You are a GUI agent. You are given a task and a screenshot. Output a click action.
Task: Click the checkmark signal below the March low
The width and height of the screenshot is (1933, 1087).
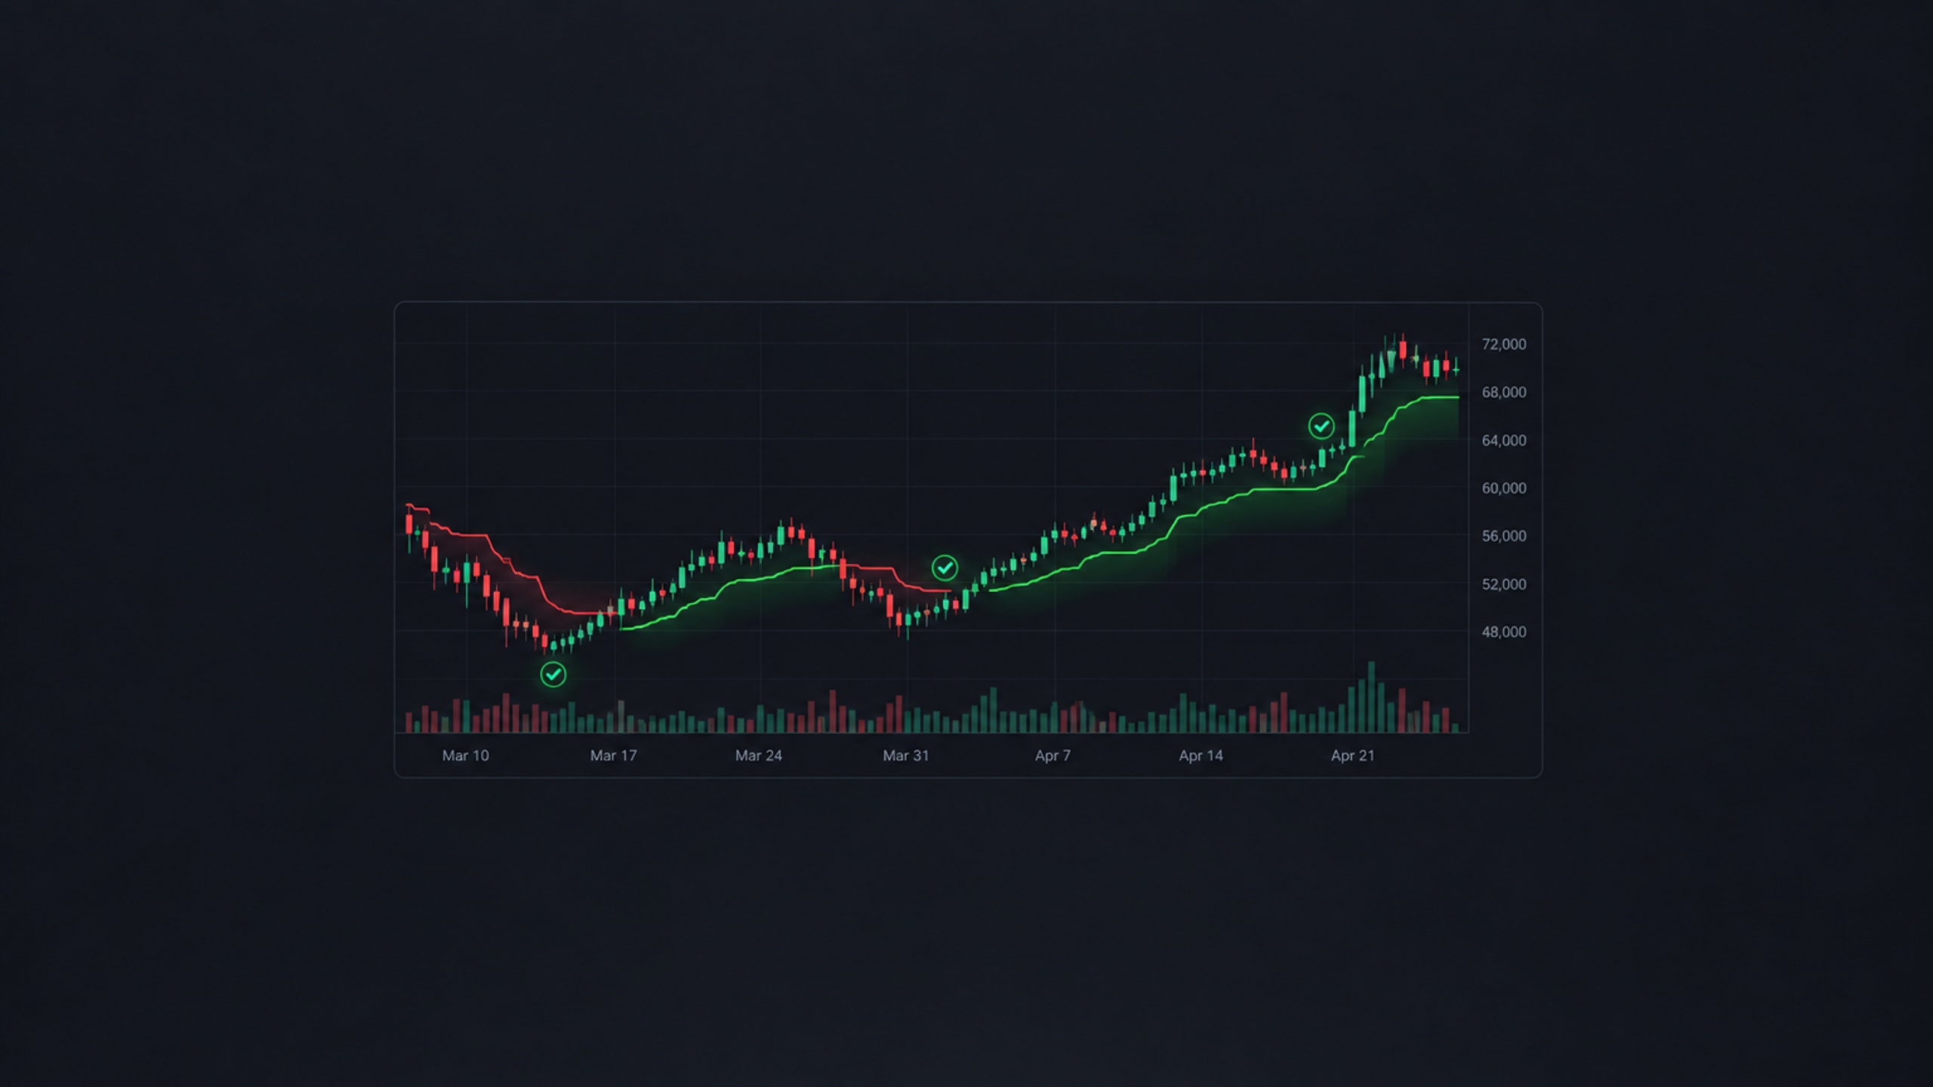[553, 674]
